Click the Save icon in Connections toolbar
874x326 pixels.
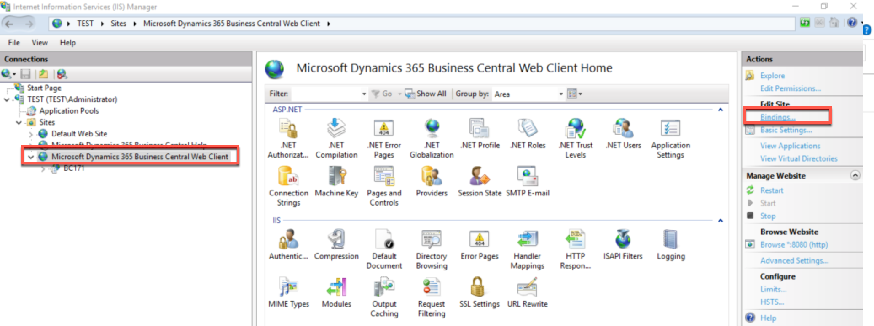[x=26, y=74]
